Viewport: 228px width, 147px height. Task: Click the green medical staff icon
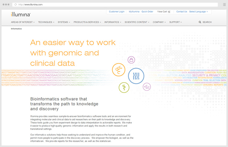[124, 87]
